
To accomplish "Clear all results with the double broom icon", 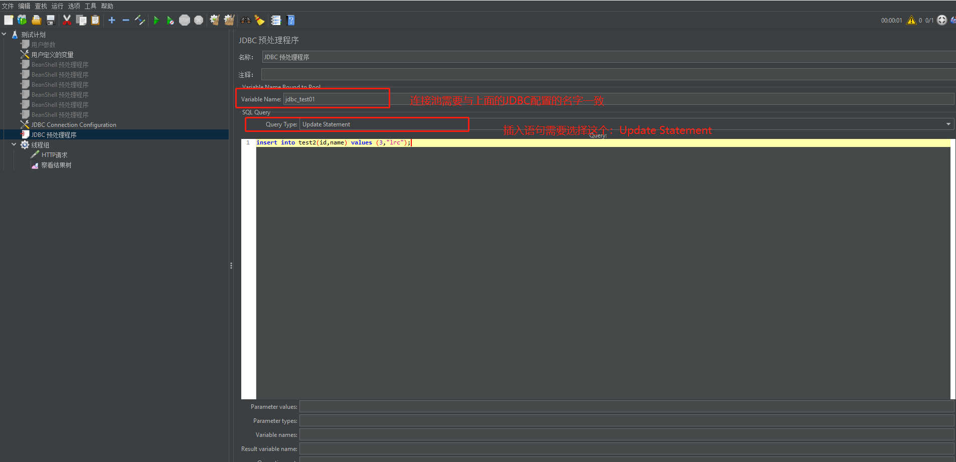I will pyautogui.click(x=229, y=20).
